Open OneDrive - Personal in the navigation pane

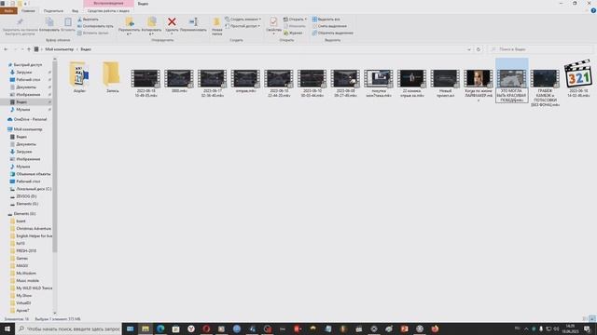[x=27, y=119]
